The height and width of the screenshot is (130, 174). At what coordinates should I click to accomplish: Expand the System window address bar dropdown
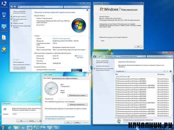tap(59, 7)
